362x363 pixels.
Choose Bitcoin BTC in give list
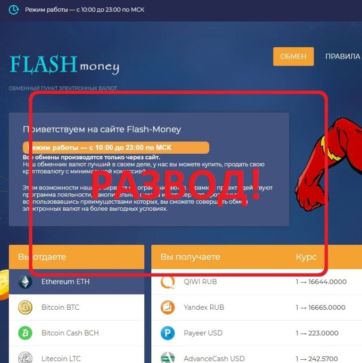77,307
